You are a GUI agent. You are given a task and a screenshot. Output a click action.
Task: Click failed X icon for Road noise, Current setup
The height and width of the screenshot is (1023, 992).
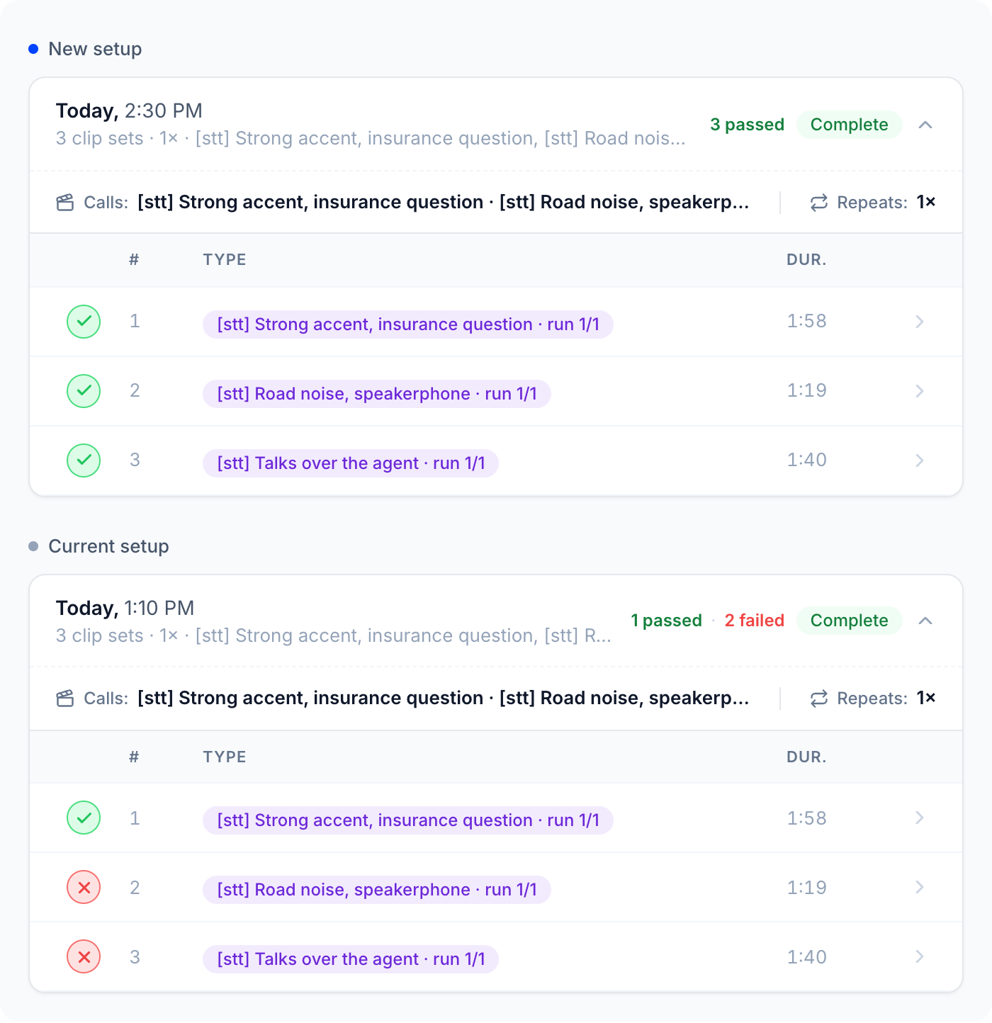tap(84, 887)
